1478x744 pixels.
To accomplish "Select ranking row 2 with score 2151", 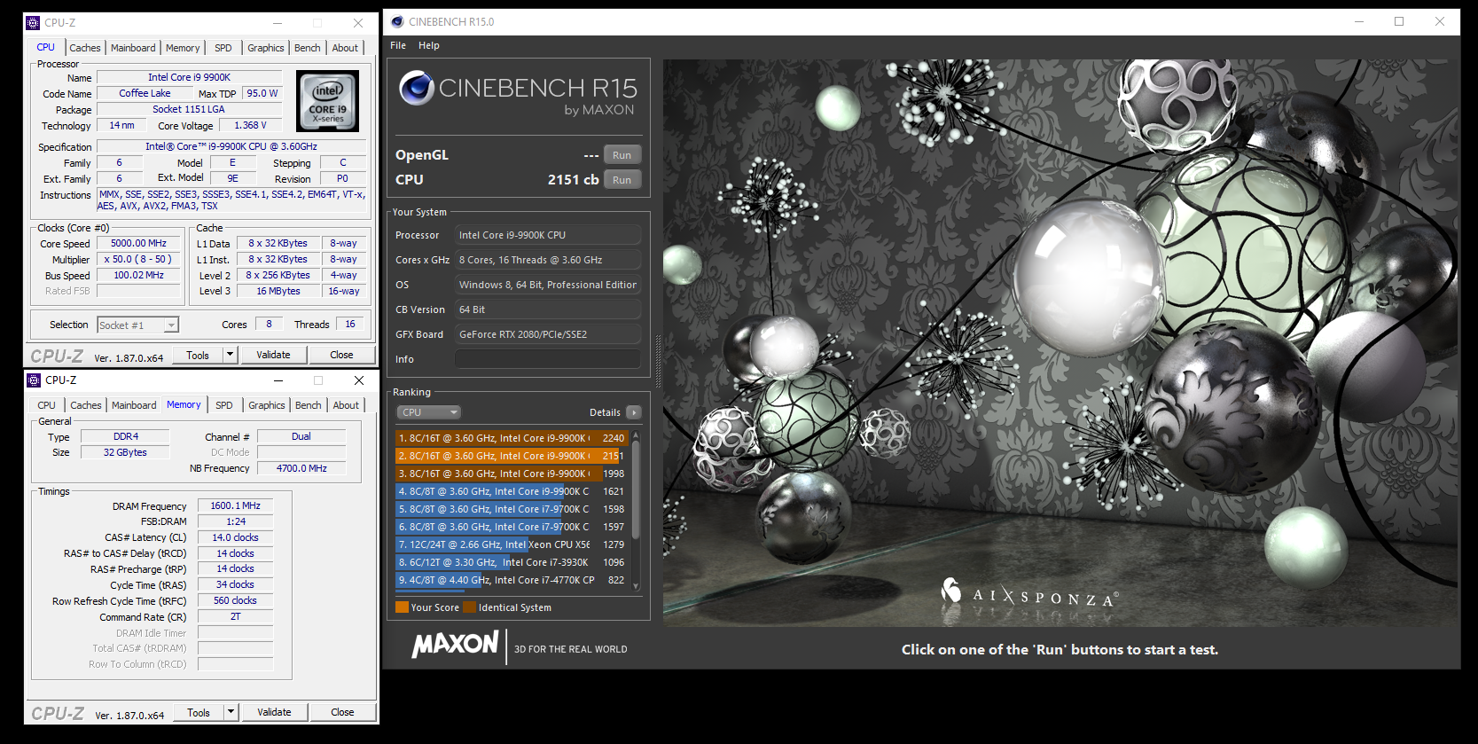I will (512, 456).
